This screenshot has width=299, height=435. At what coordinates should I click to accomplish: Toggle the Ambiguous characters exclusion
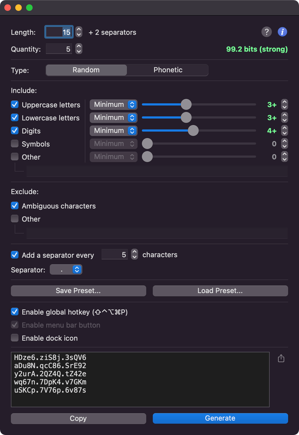click(x=15, y=206)
